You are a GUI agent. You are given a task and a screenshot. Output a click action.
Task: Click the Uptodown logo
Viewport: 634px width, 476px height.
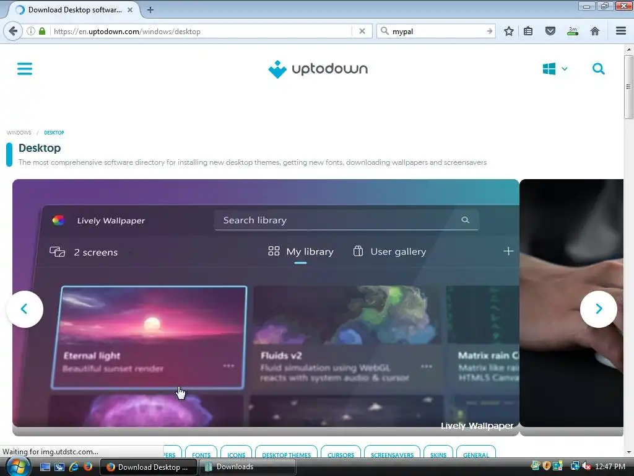click(318, 69)
